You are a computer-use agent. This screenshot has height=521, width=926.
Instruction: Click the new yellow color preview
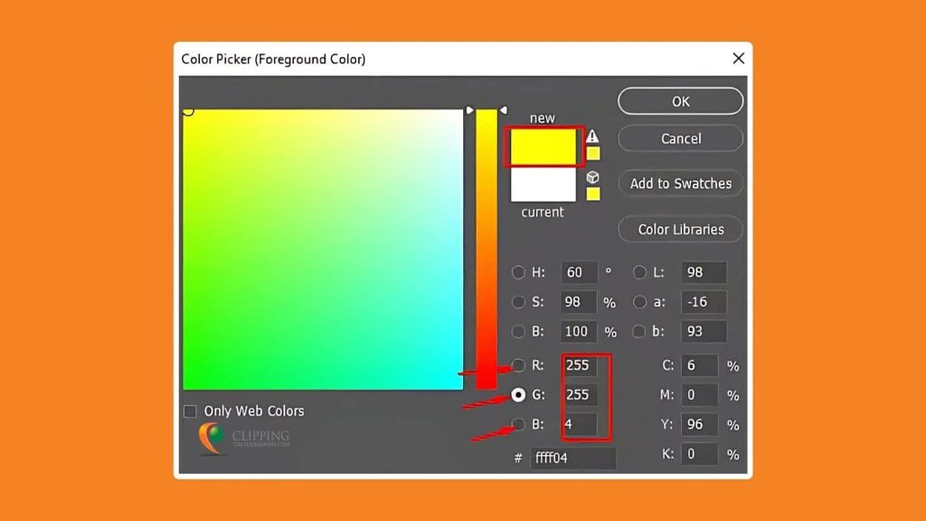coord(543,147)
